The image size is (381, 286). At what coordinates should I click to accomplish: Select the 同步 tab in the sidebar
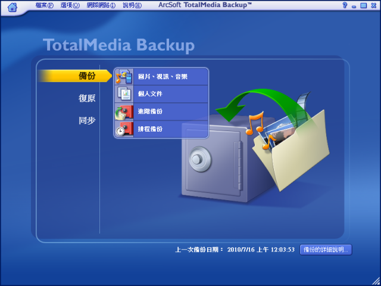tap(87, 120)
